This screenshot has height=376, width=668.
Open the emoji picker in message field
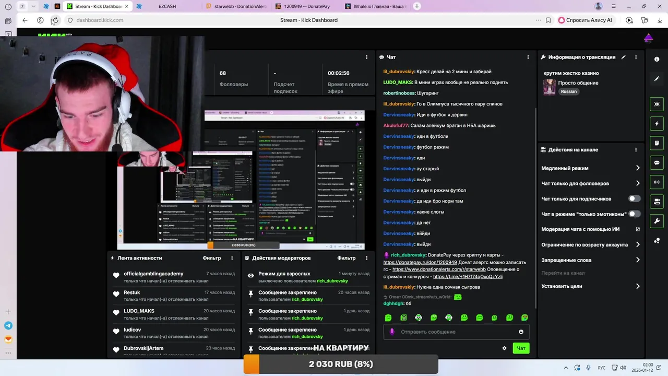521,332
